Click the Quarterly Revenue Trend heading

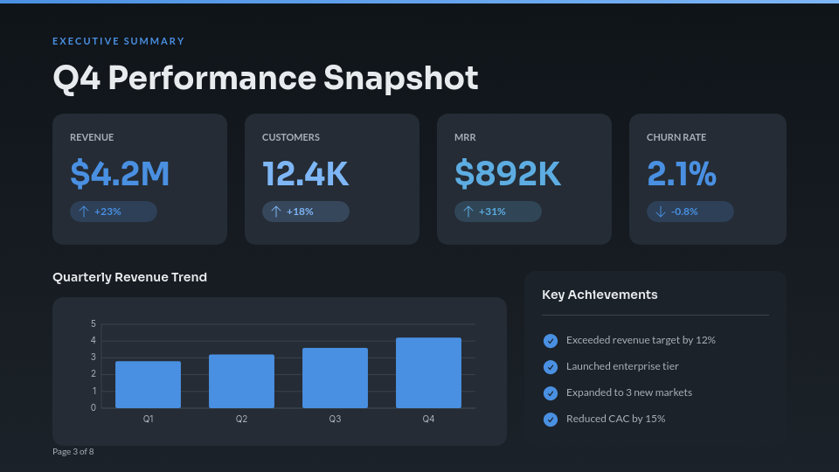tap(129, 277)
